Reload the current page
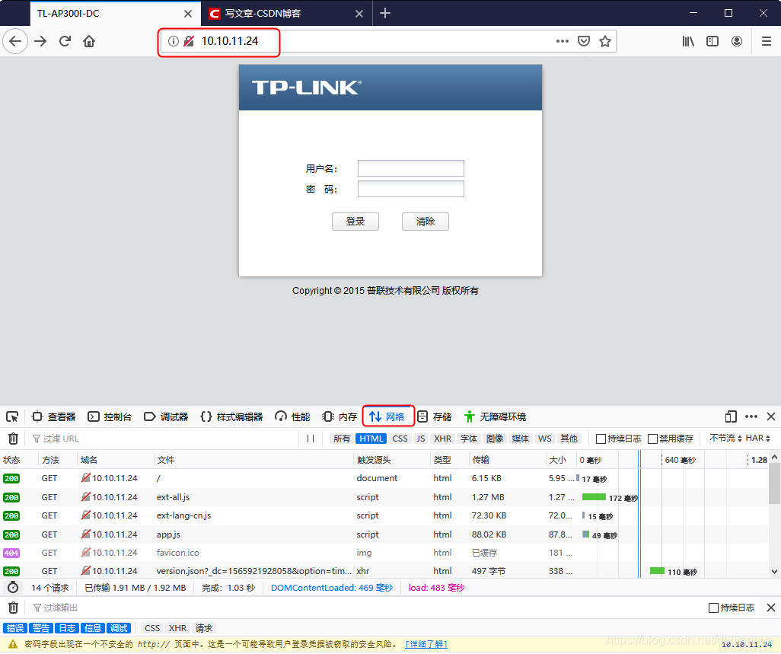Viewport: 781px width, 654px height. point(65,41)
